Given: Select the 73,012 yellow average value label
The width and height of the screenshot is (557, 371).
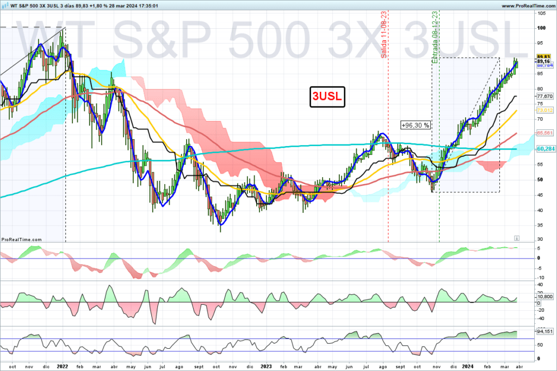Looking at the screenshot, I should 544,110.
